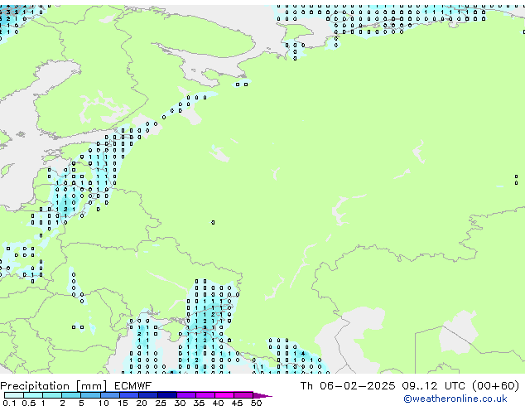Screen dimensions: 525x406
Task: Click the legend scale value "50"
Action: tap(257, 403)
